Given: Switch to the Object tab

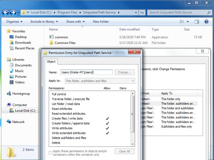Looking at the screenshot, I should (51, 62).
